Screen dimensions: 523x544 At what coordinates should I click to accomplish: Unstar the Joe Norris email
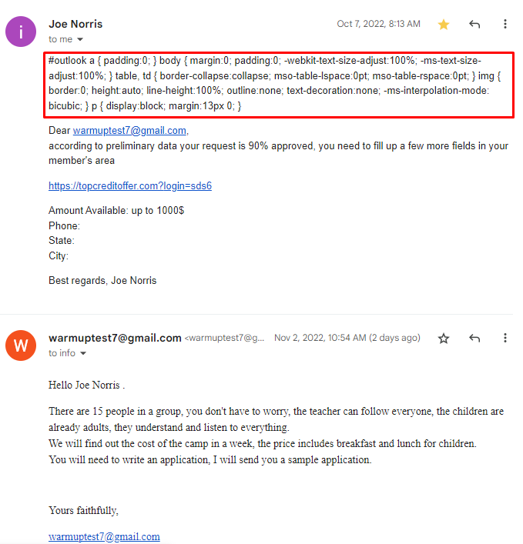point(444,25)
